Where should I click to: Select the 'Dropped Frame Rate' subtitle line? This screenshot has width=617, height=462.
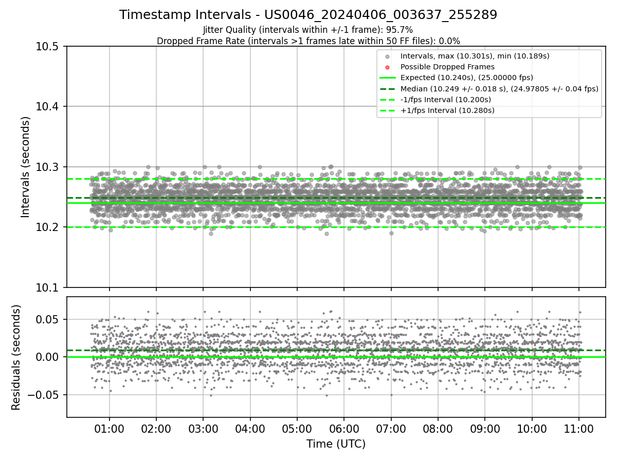[308, 41]
